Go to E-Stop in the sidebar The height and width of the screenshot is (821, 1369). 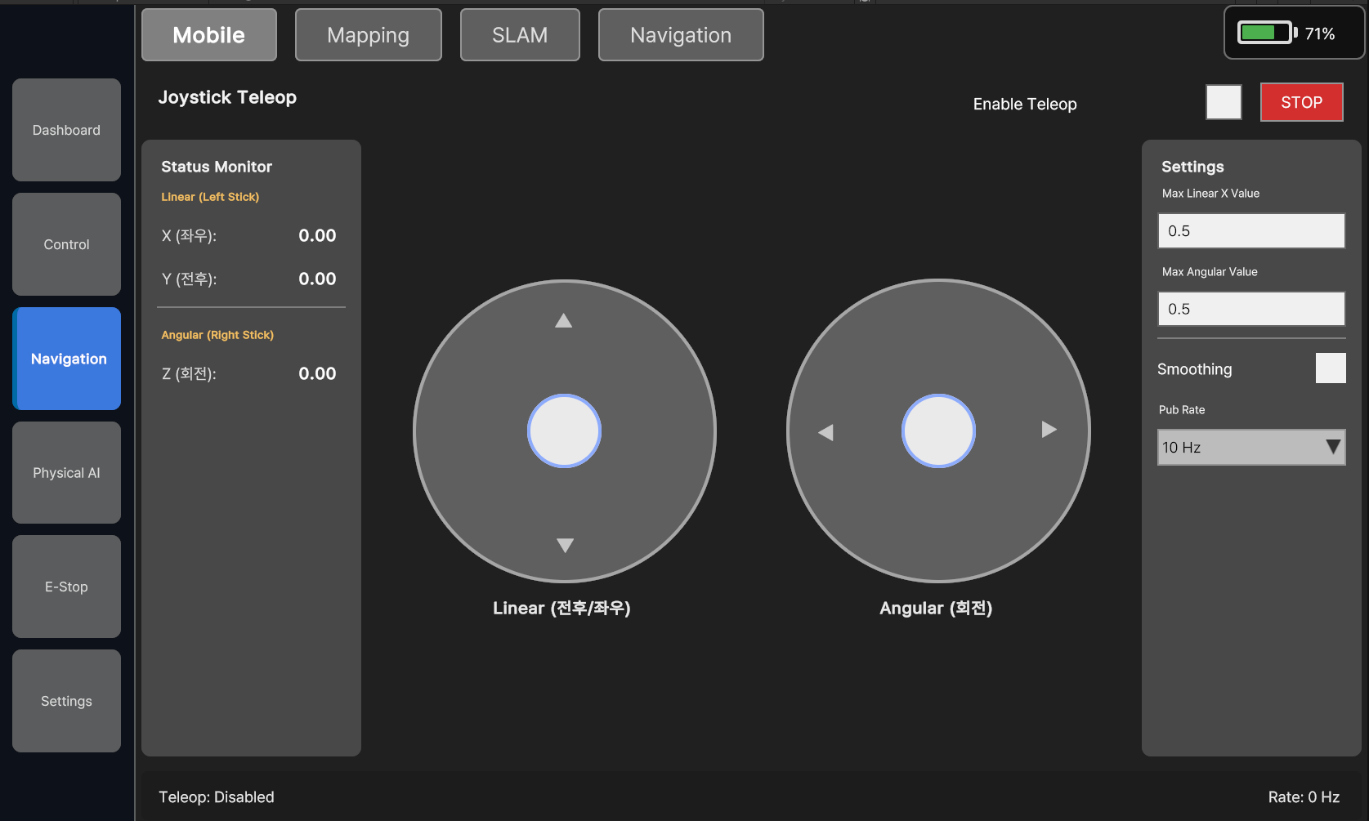click(66, 587)
